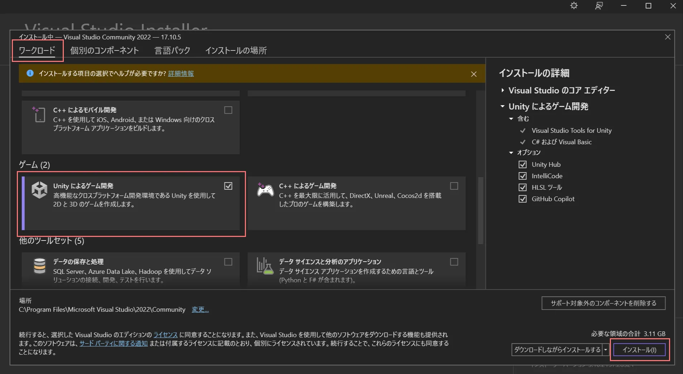Uncheck Unity game development workload
This screenshot has width=683, height=374.
click(x=228, y=186)
